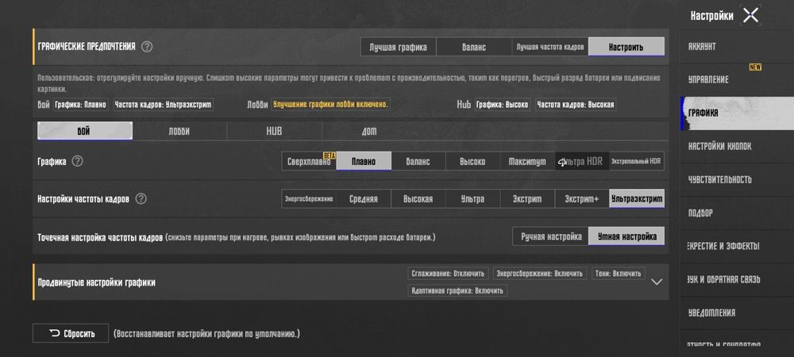Select the Настроить custom preset
This screenshot has width=794, height=357.
pos(626,47)
